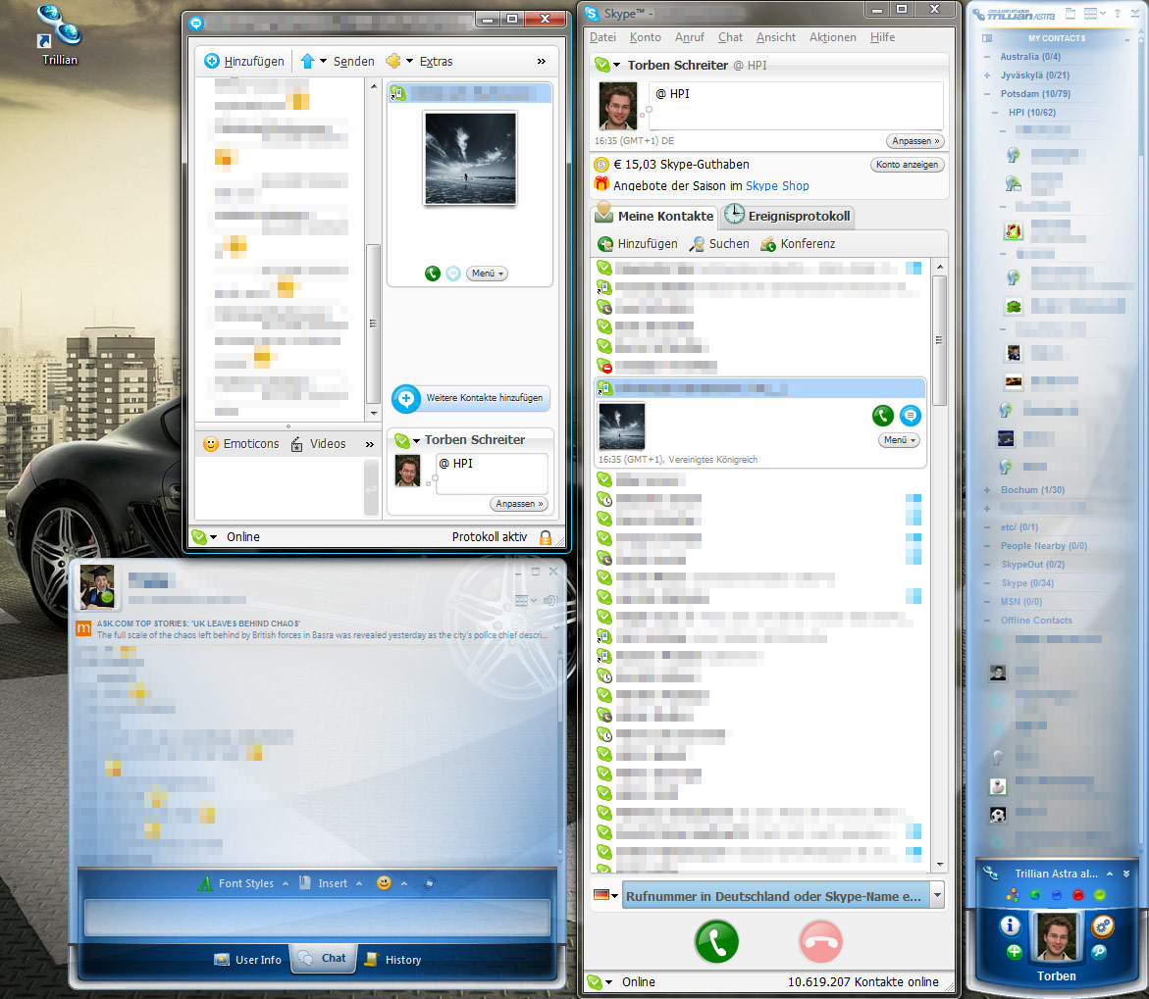Click the chat bubble icon in Skype chat window
The height and width of the screenshot is (999, 1149).
(x=453, y=274)
